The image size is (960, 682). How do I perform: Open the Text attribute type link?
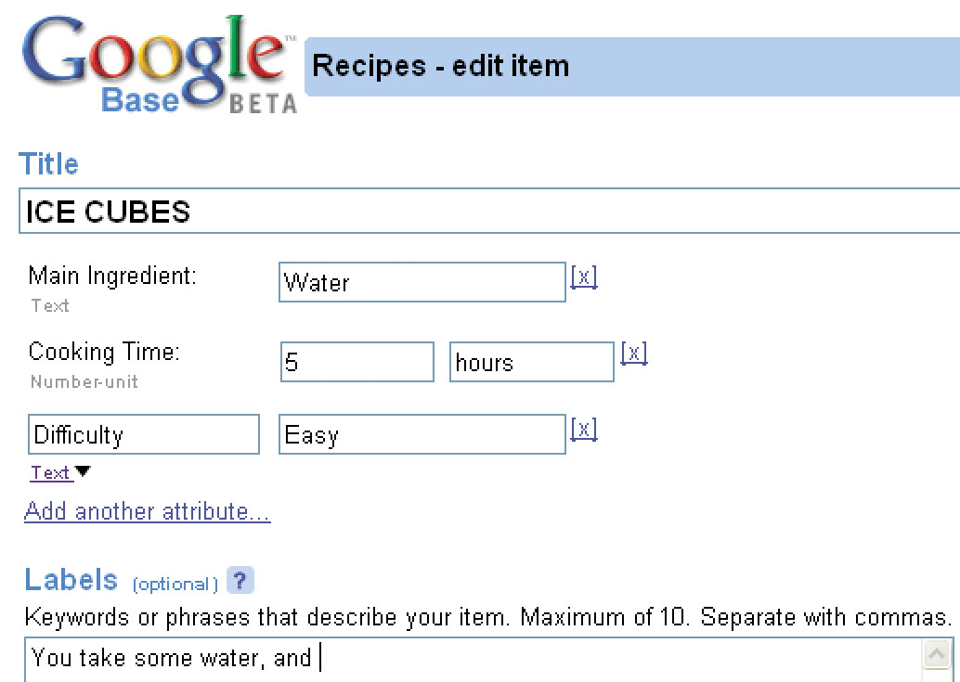coord(50,473)
